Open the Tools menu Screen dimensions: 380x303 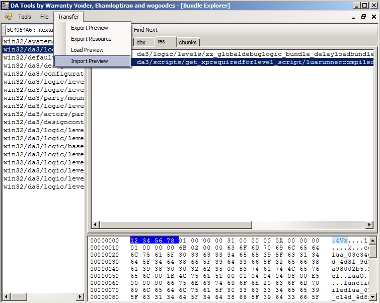click(24, 17)
